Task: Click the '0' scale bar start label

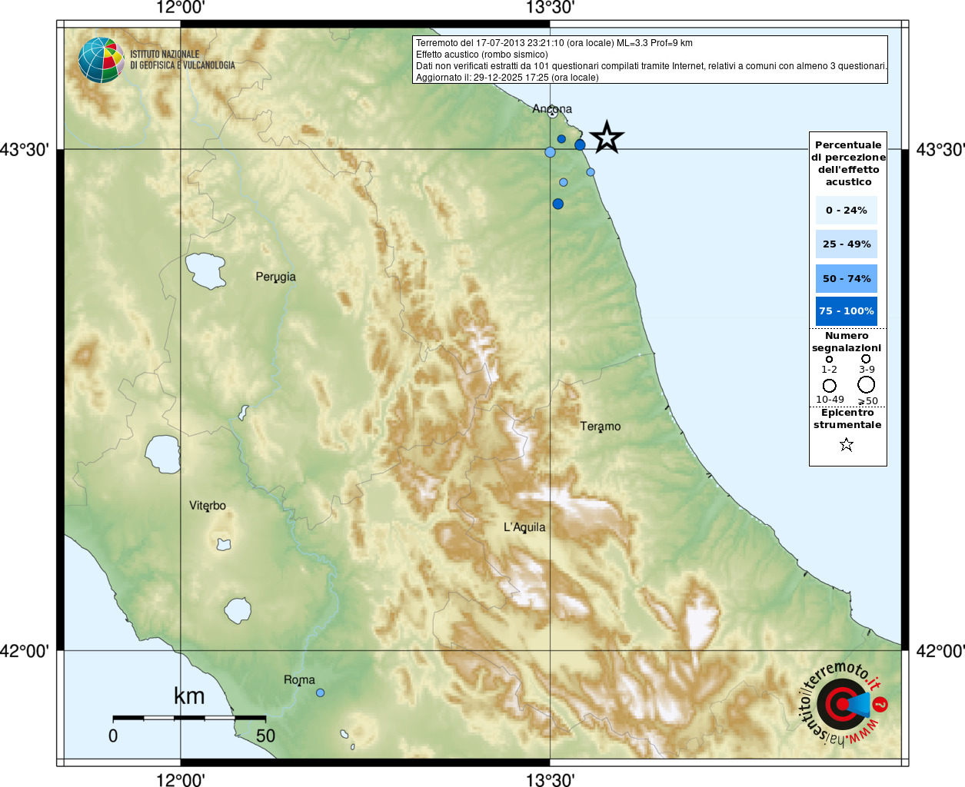Action: tap(113, 736)
